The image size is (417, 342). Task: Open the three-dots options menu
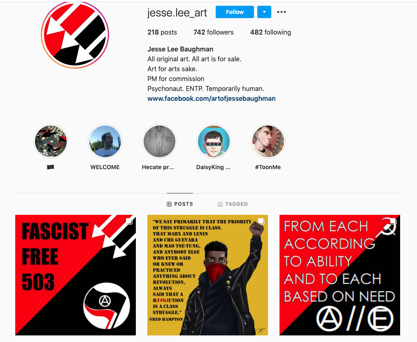pyautogui.click(x=282, y=12)
